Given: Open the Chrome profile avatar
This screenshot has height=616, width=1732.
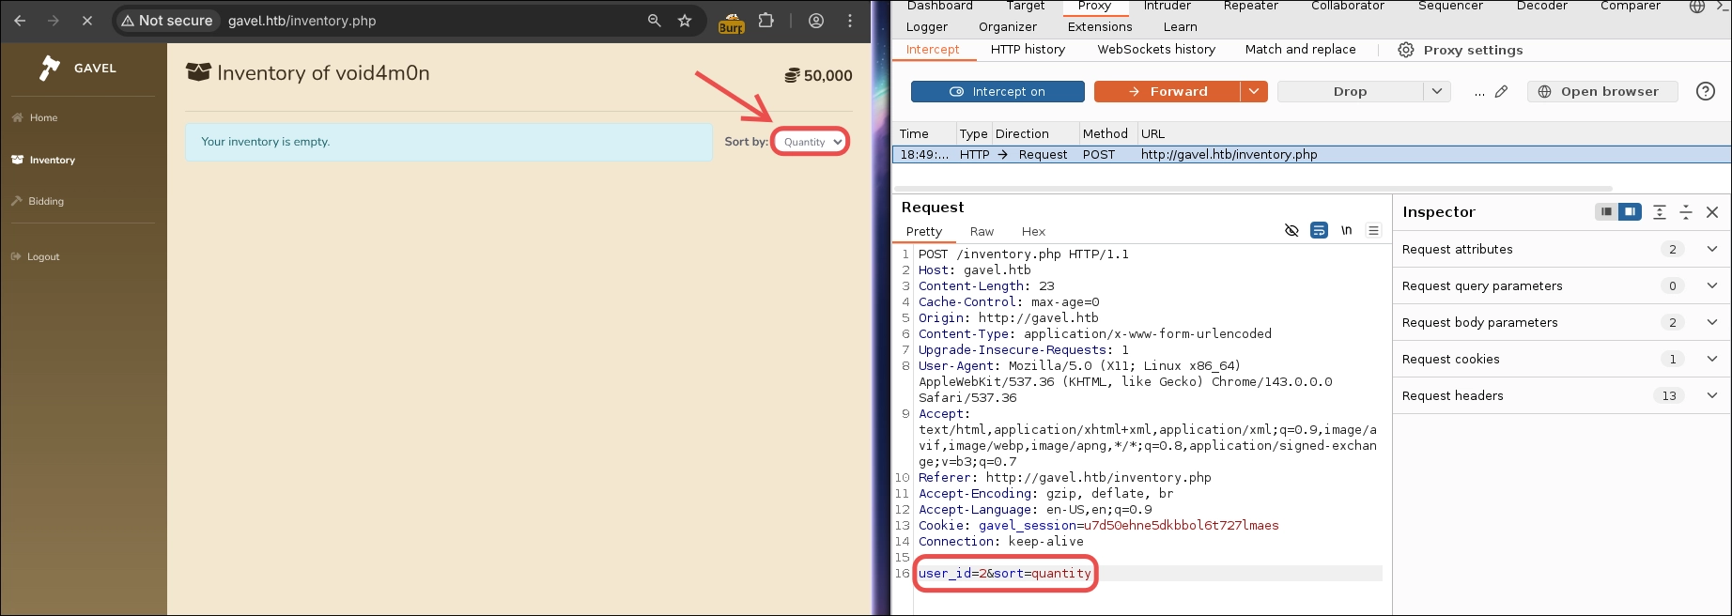Looking at the screenshot, I should pos(816,20).
